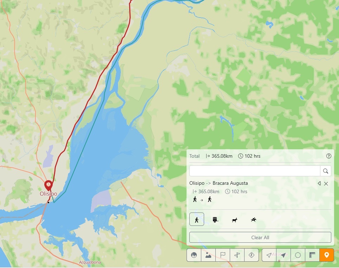Choose horse rider travel mode
Screen dimensions: 339x268
(x=254, y=220)
